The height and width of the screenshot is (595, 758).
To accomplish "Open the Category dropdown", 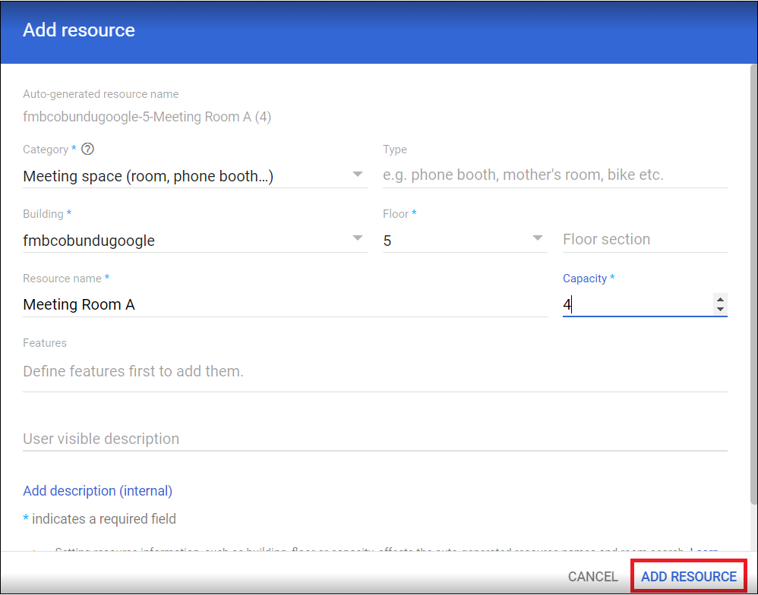I will 195,176.
